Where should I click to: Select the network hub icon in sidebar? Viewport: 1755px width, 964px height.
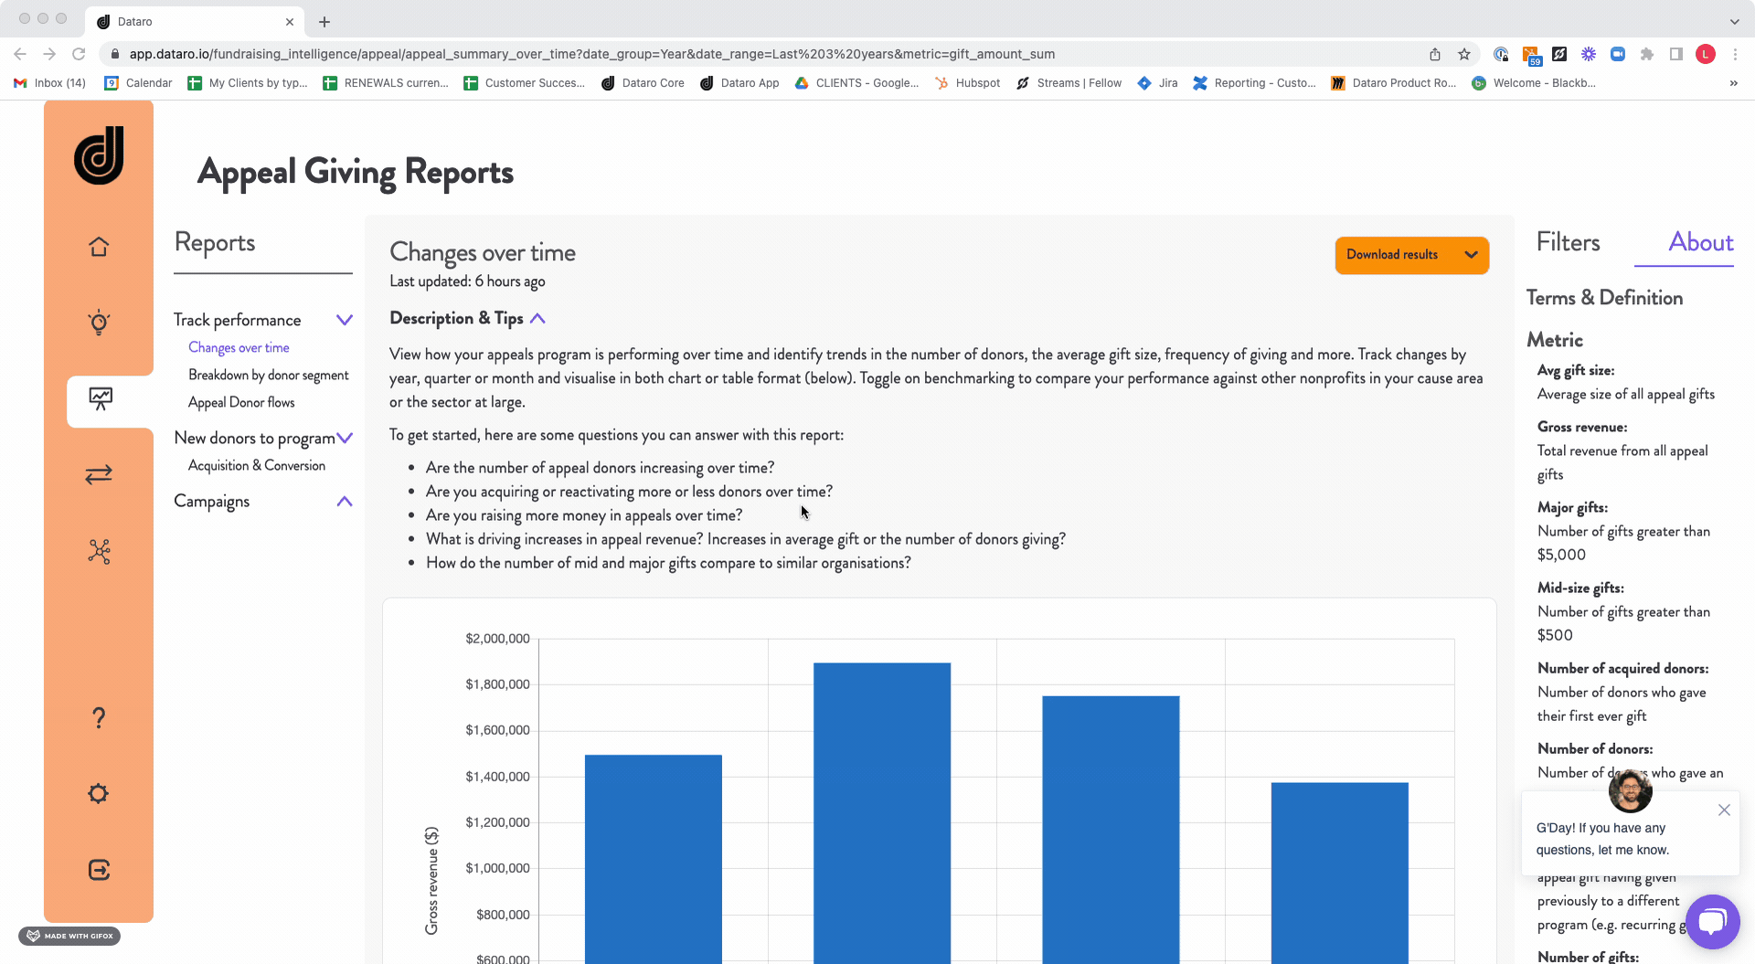click(x=98, y=551)
